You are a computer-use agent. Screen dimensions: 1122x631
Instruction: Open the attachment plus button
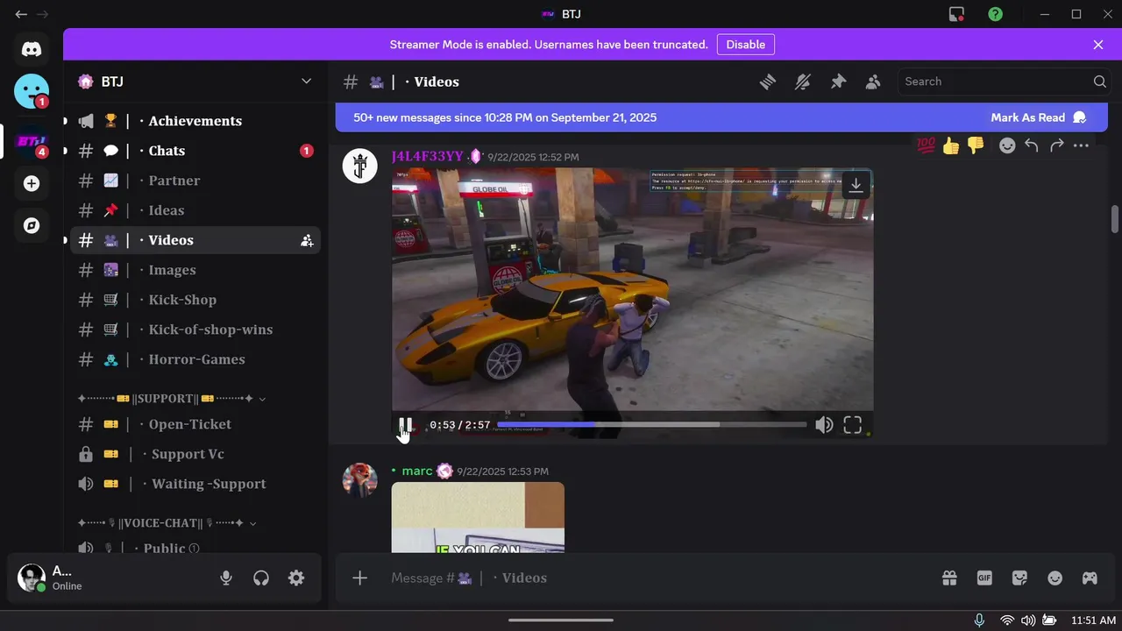359,578
